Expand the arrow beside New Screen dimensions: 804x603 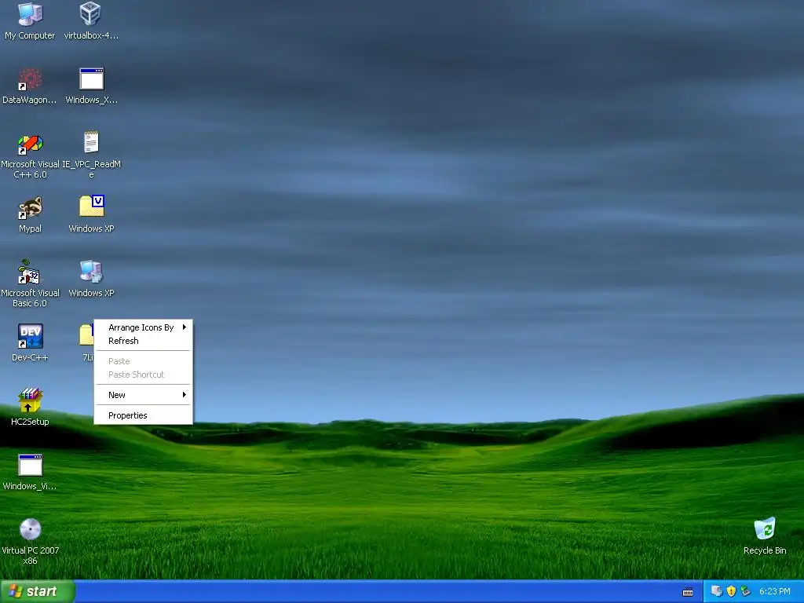184,395
